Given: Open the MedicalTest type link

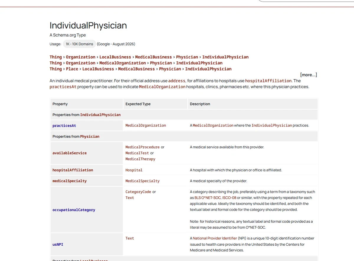Looking at the screenshot, I should (137, 153).
